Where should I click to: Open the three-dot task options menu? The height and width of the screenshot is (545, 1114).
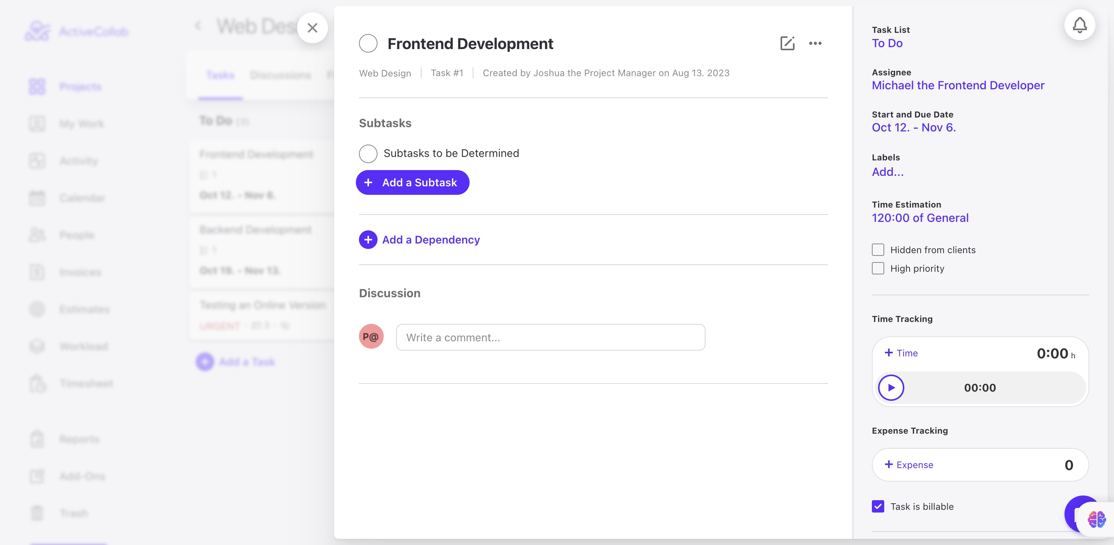[x=815, y=43]
